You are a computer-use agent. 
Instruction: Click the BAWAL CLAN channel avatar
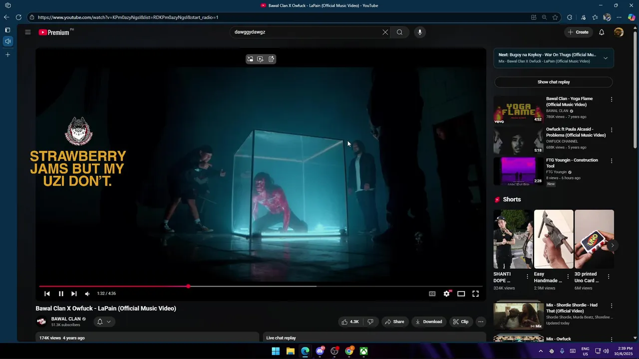41,322
